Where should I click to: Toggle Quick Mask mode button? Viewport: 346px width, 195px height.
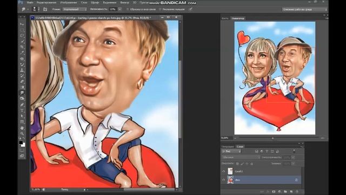point(22,151)
